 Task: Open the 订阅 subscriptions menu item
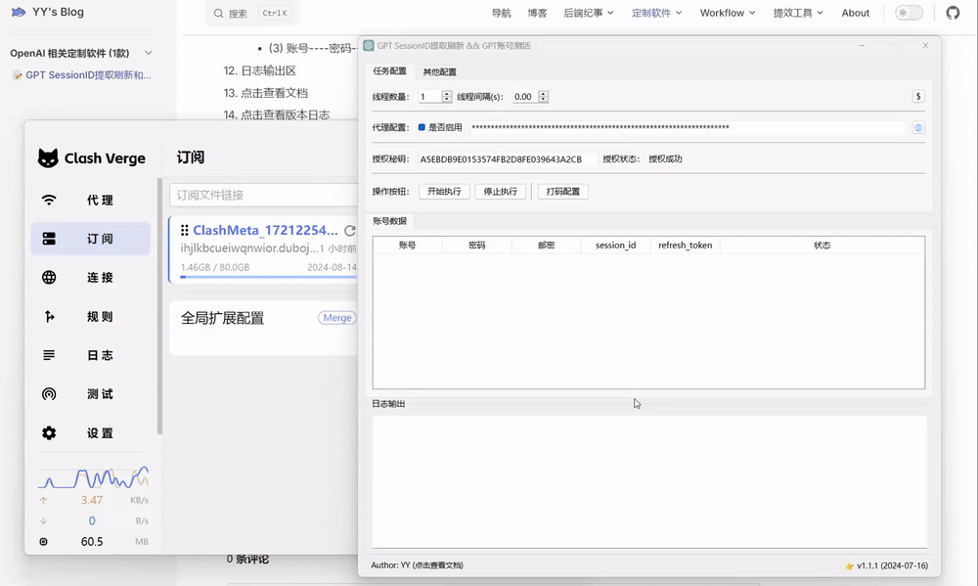(91, 239)
